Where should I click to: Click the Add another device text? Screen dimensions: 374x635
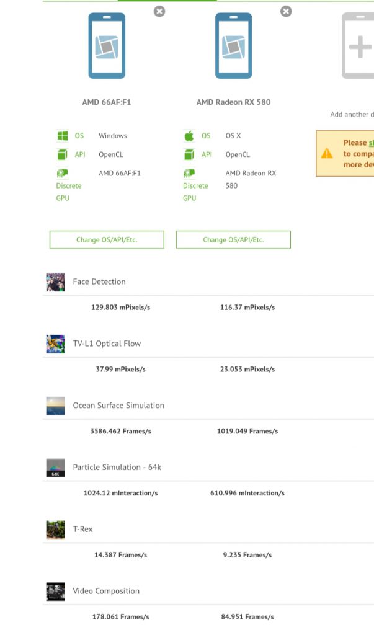(x=352, y=115)
